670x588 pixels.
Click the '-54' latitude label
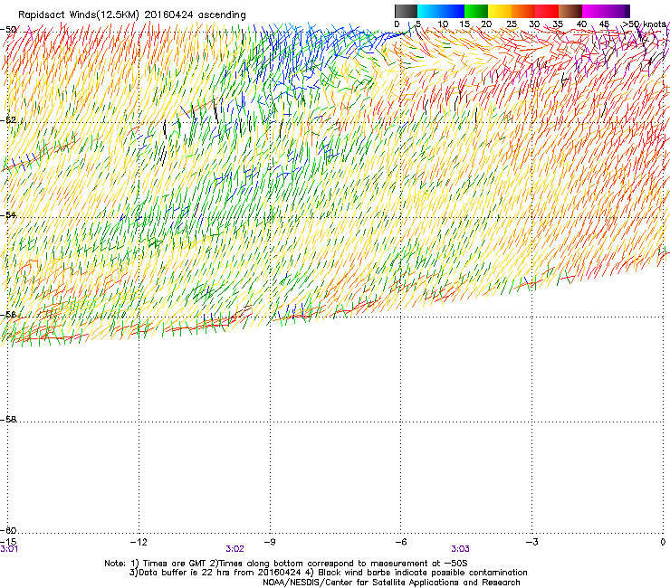[8, 214]
